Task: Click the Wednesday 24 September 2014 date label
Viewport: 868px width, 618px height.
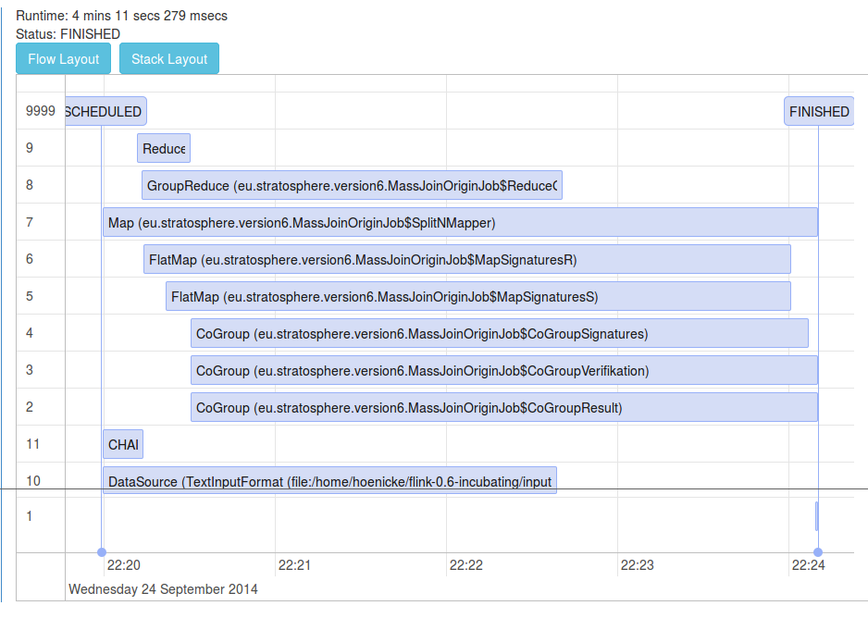Action: pos(164,589)
